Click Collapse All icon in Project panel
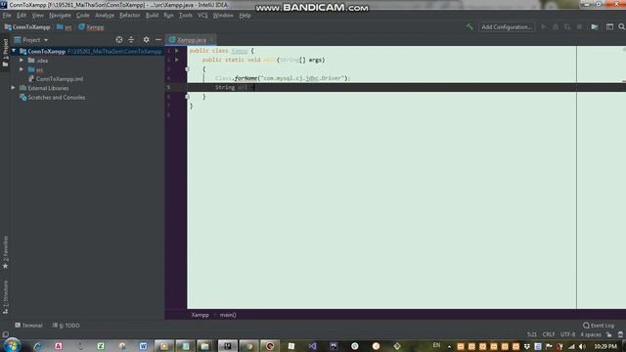This screenshot has height=352, width=626. tap(131, 40)
